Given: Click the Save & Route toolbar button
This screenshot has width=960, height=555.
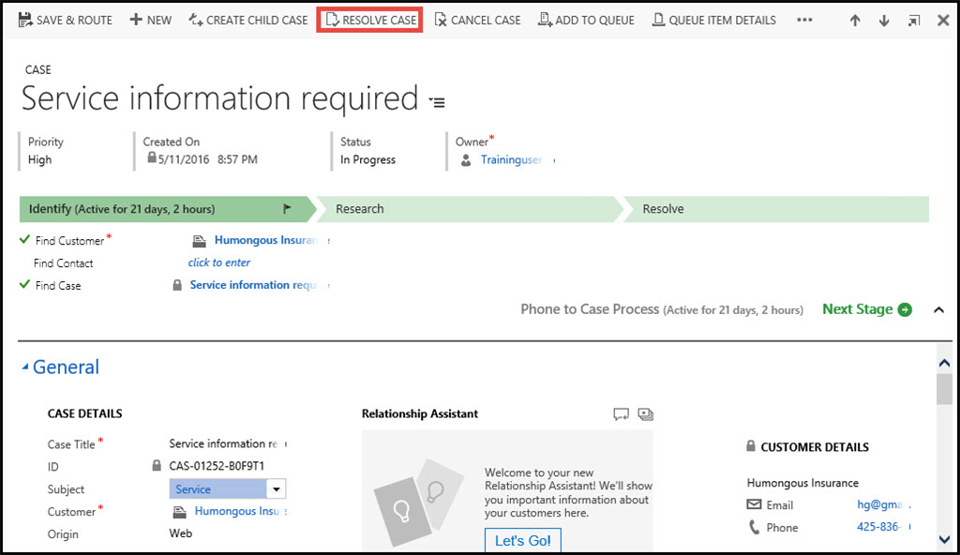Looking at the screenshot, I should point(66,20).
